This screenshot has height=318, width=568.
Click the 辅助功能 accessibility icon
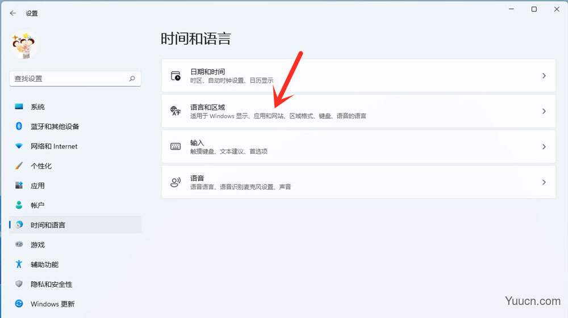[19, 264]
